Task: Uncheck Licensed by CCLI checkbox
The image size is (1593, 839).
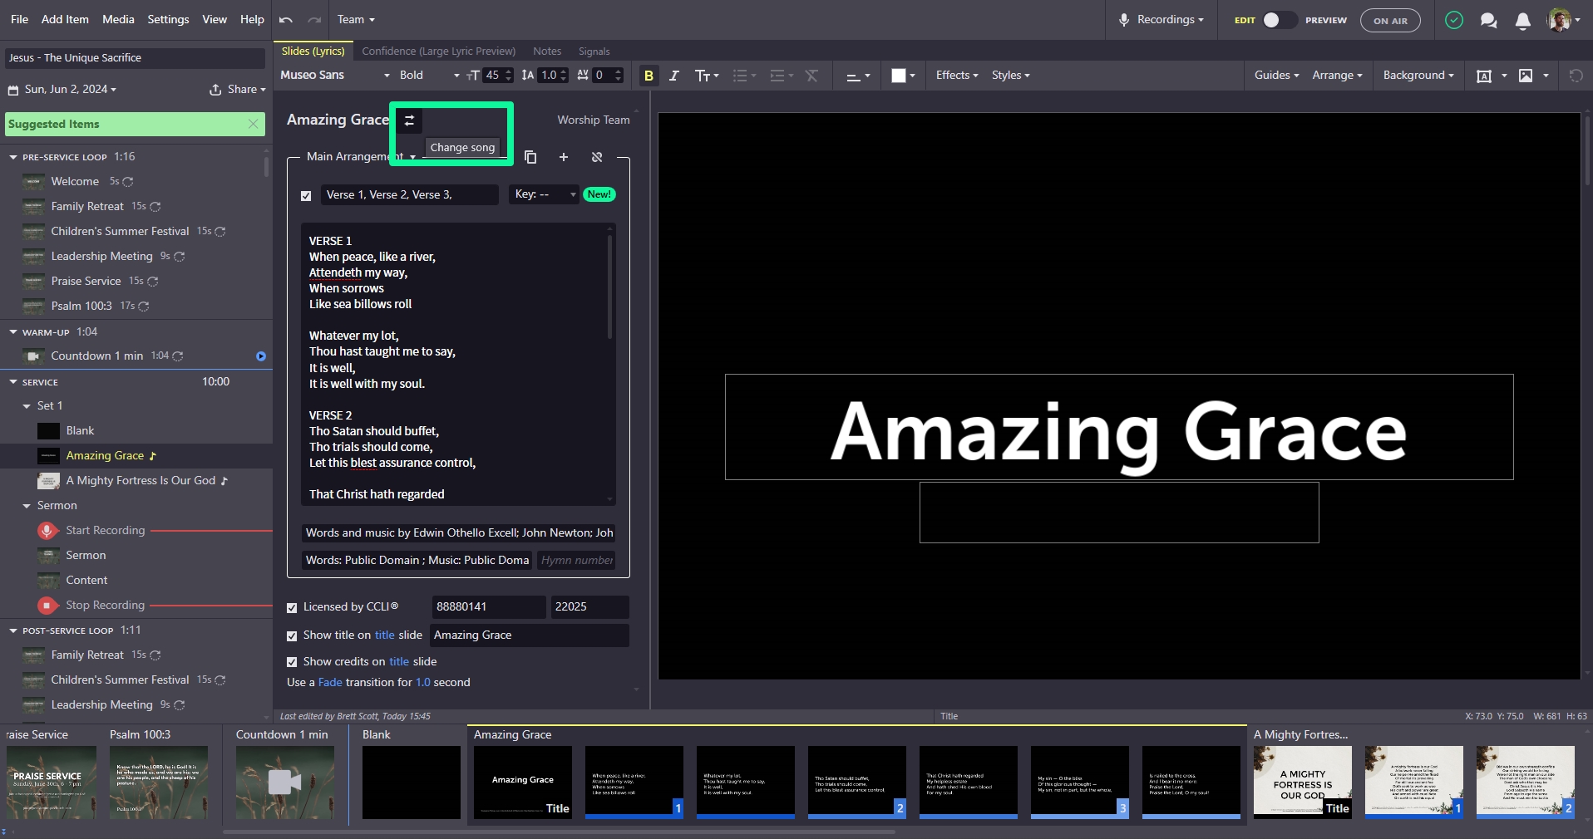Action: (x=292, y=607)
